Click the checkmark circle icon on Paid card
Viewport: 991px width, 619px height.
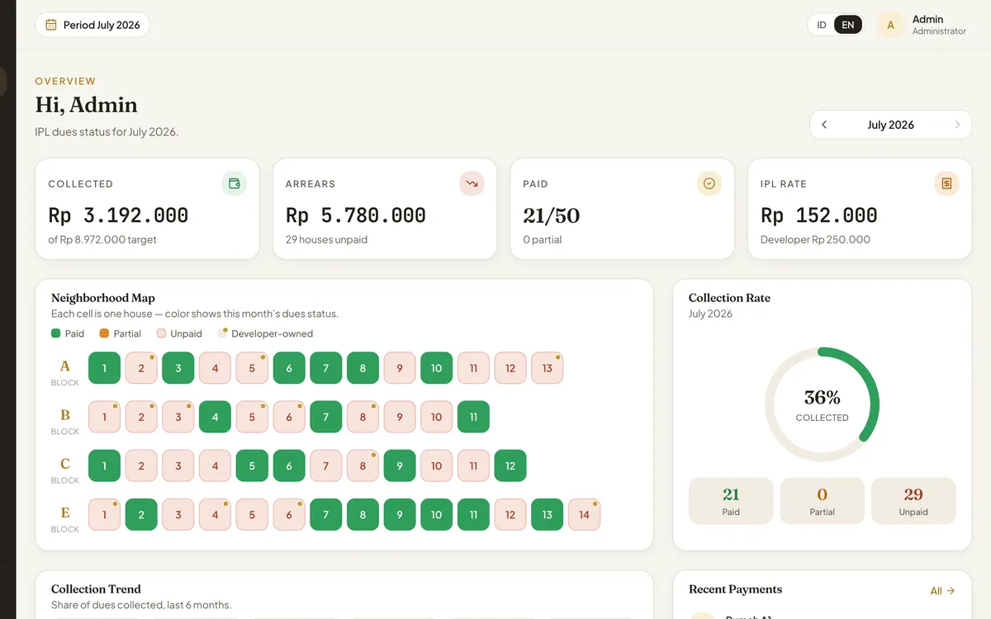point(709,183)
